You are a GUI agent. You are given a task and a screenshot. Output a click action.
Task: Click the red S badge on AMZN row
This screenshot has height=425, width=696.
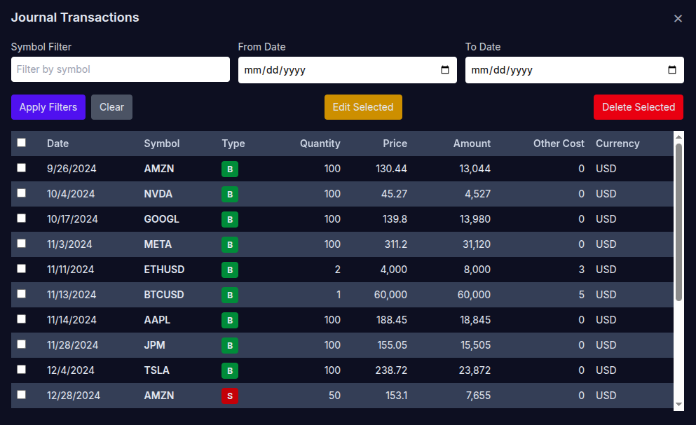(x=229, y=396)
